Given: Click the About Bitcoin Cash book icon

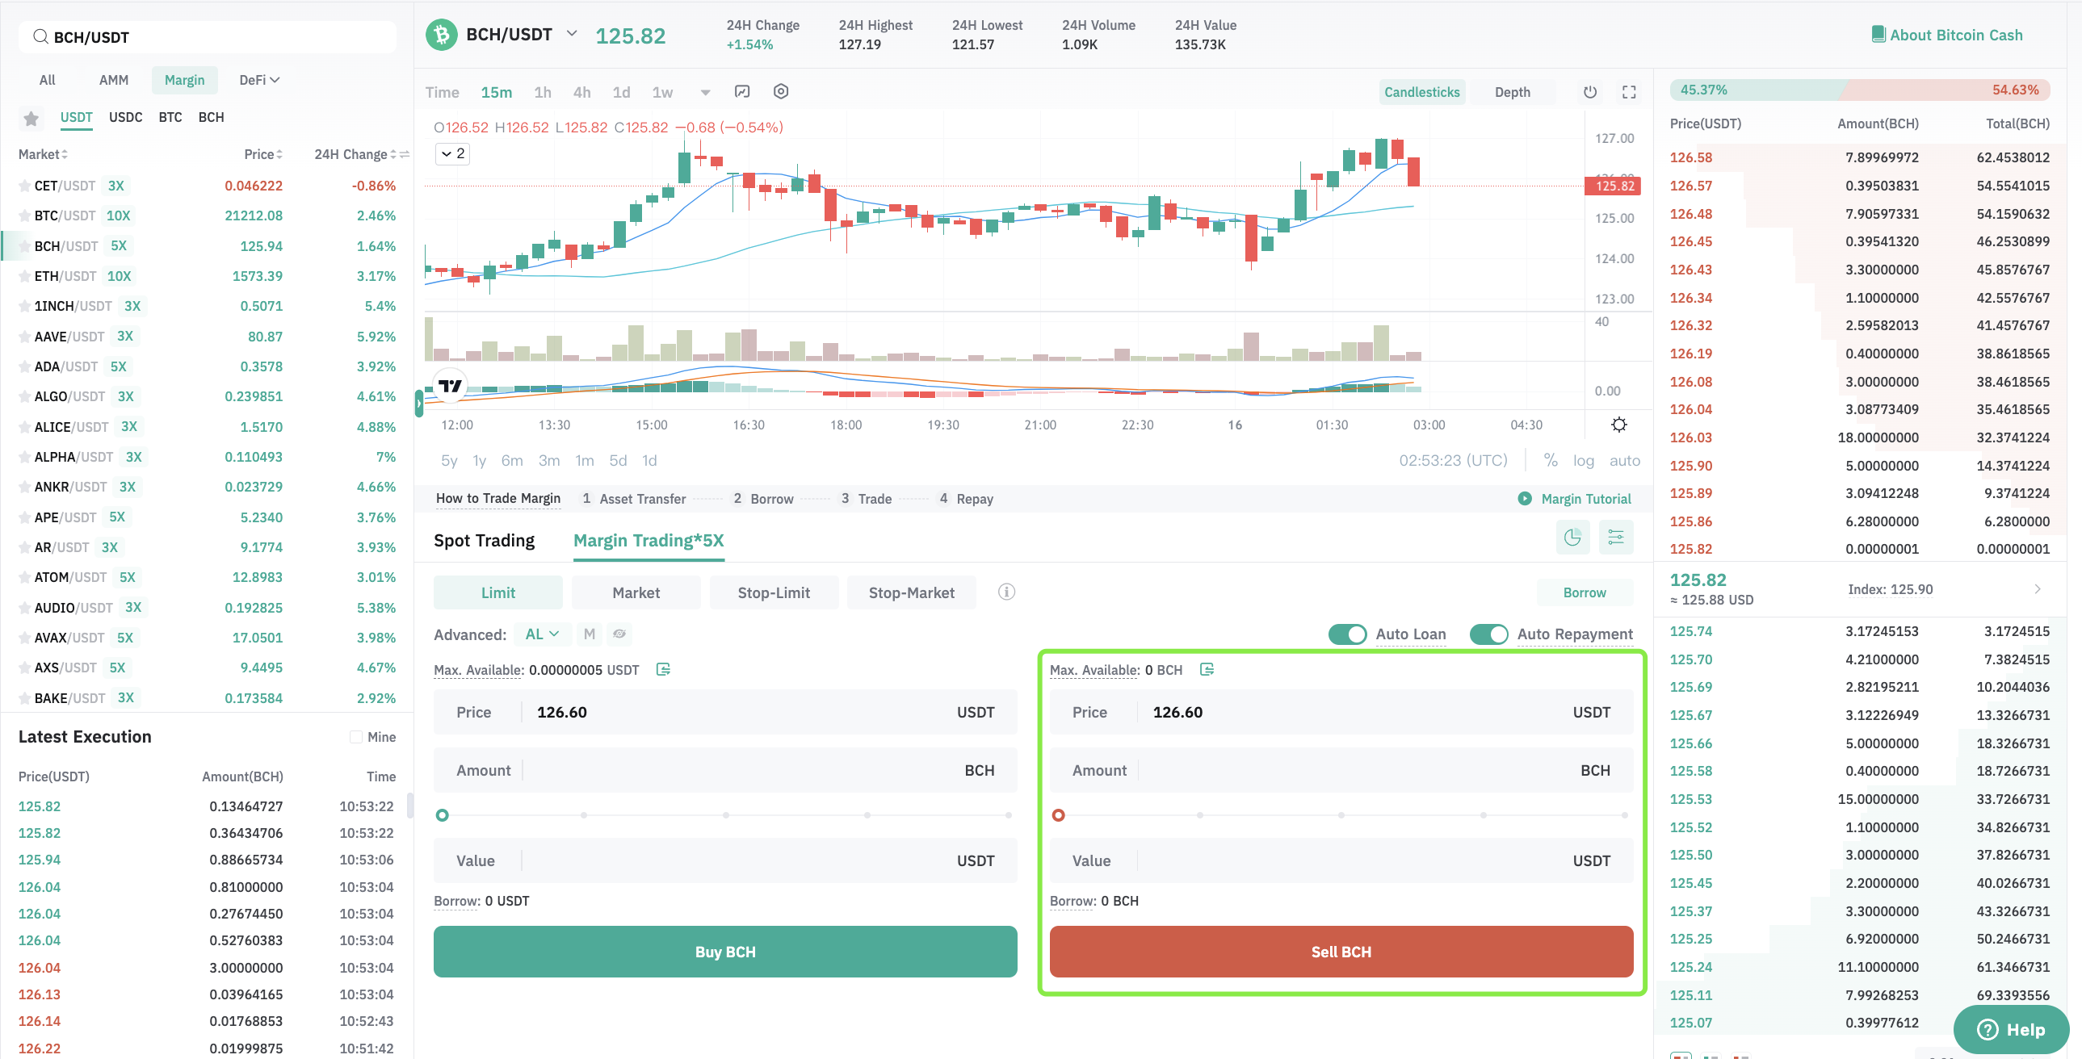Looking at the screenshot, I should tap(1878, 34).
